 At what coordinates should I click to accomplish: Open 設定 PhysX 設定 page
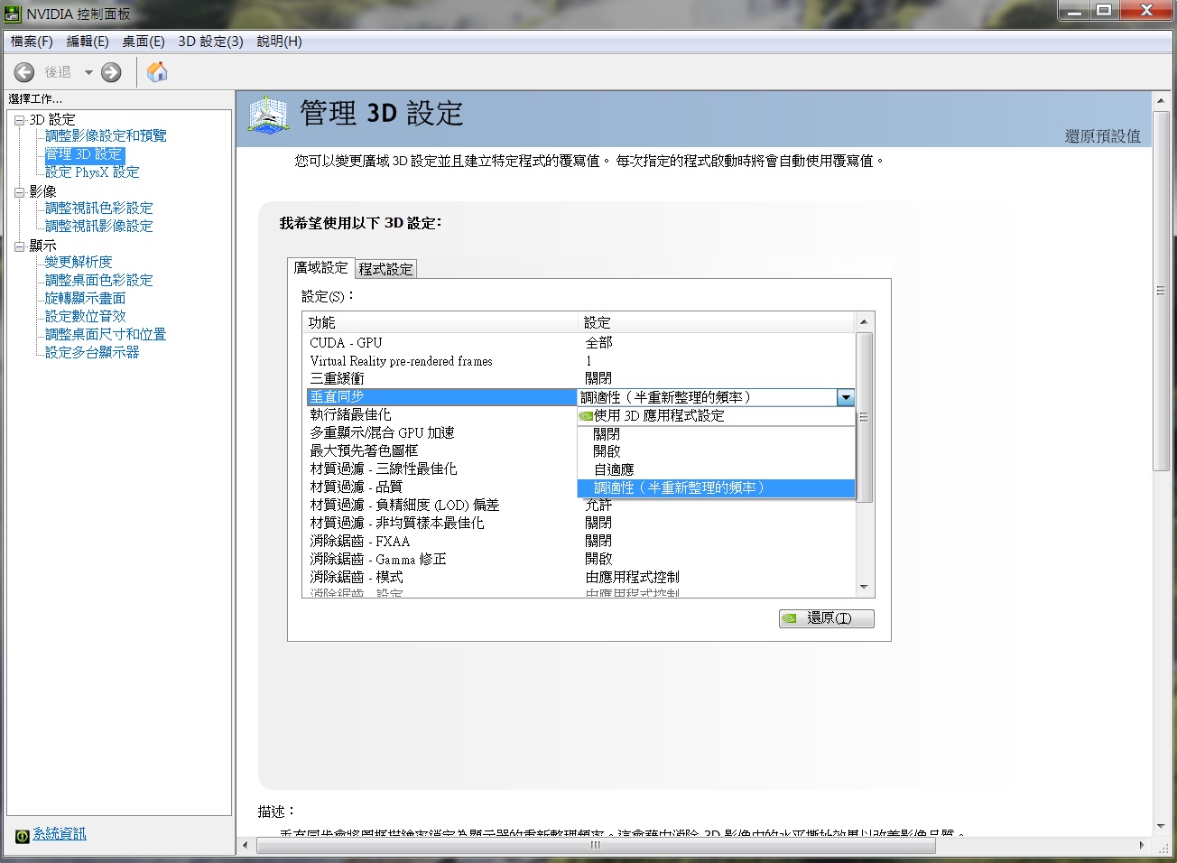92,172
